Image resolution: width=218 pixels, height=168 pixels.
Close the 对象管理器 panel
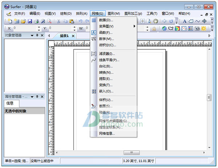42,35
